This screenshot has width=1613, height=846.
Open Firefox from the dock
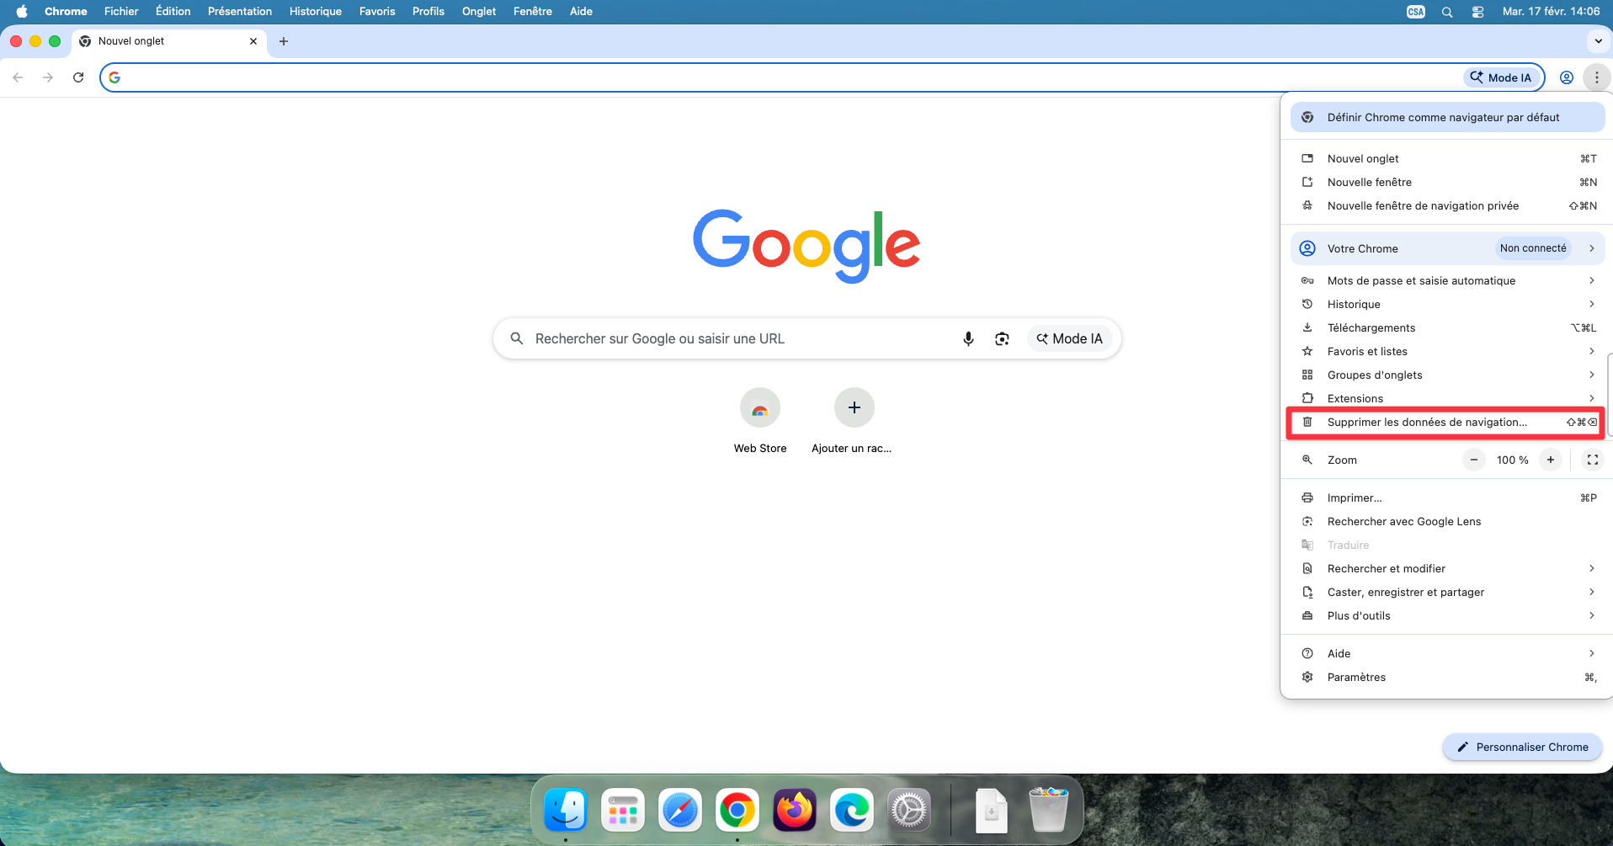(x=795, y=811)
